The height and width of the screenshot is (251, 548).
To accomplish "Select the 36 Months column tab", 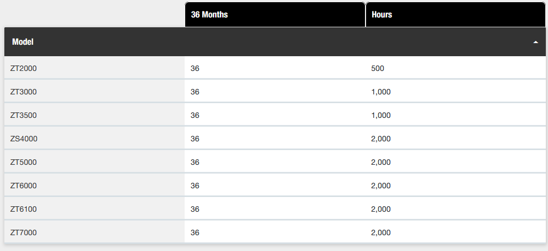I will point(275,14).
